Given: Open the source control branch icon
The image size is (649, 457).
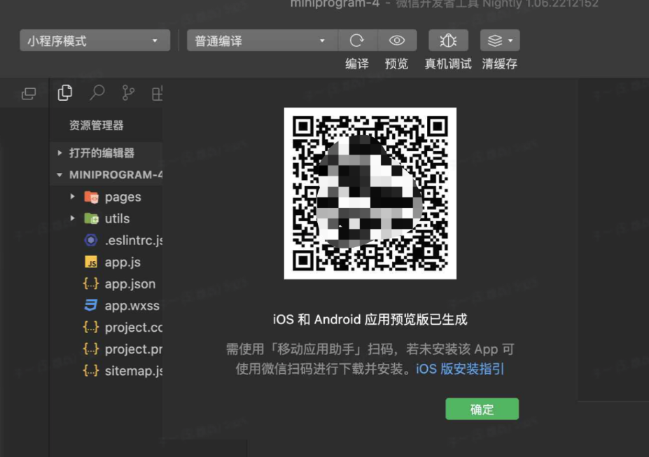Looking at the screenshot, I should 128,93.
